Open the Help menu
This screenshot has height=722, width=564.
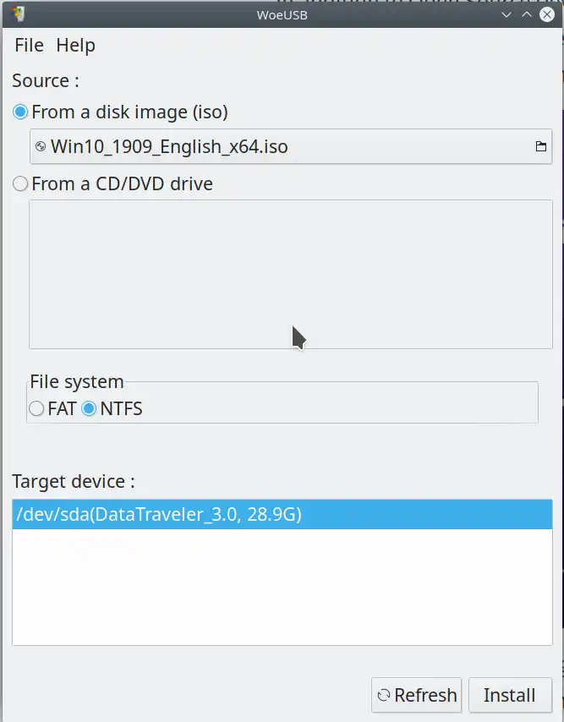click(x=75, y=45)
